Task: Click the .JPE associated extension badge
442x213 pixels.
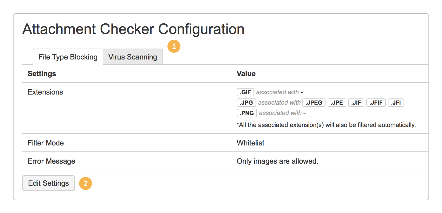Action: point(337,103)
